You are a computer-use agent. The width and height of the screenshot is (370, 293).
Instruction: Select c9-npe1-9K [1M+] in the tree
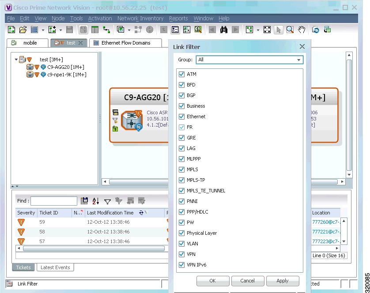click(x=67, y=75)
